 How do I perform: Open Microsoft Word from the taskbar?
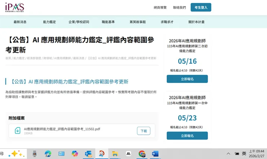pyautogui.click(x=155, y=154)
